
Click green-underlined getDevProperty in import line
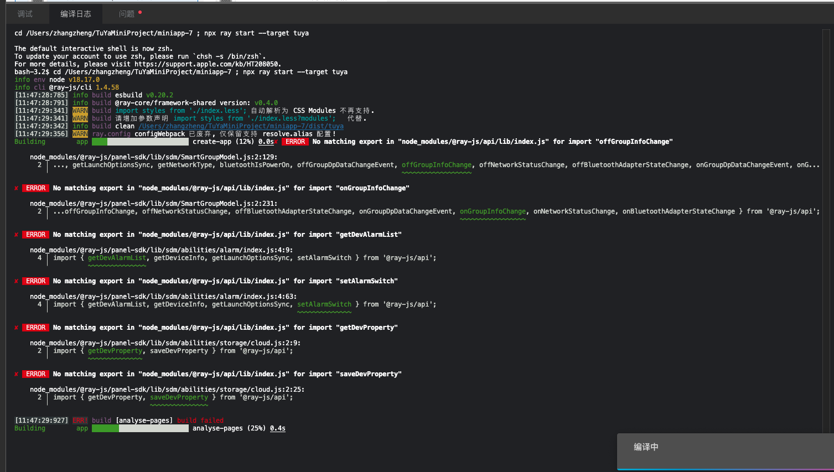coord(115,351)
